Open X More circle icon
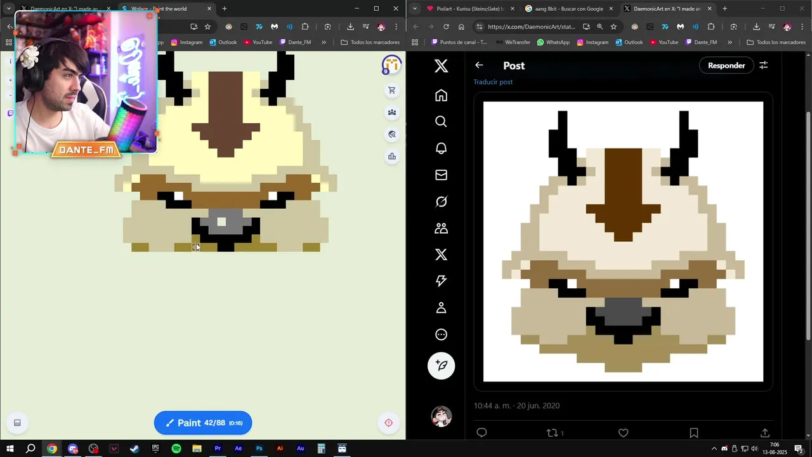 (441, 334)
